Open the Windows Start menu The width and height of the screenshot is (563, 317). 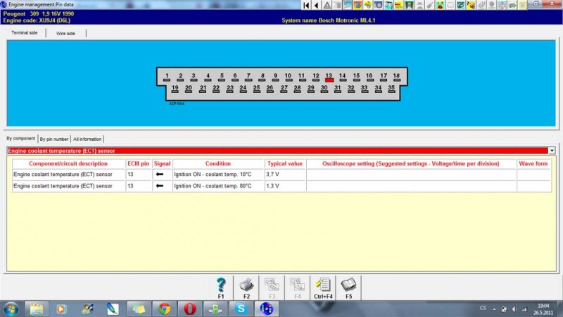pos(11,309)
